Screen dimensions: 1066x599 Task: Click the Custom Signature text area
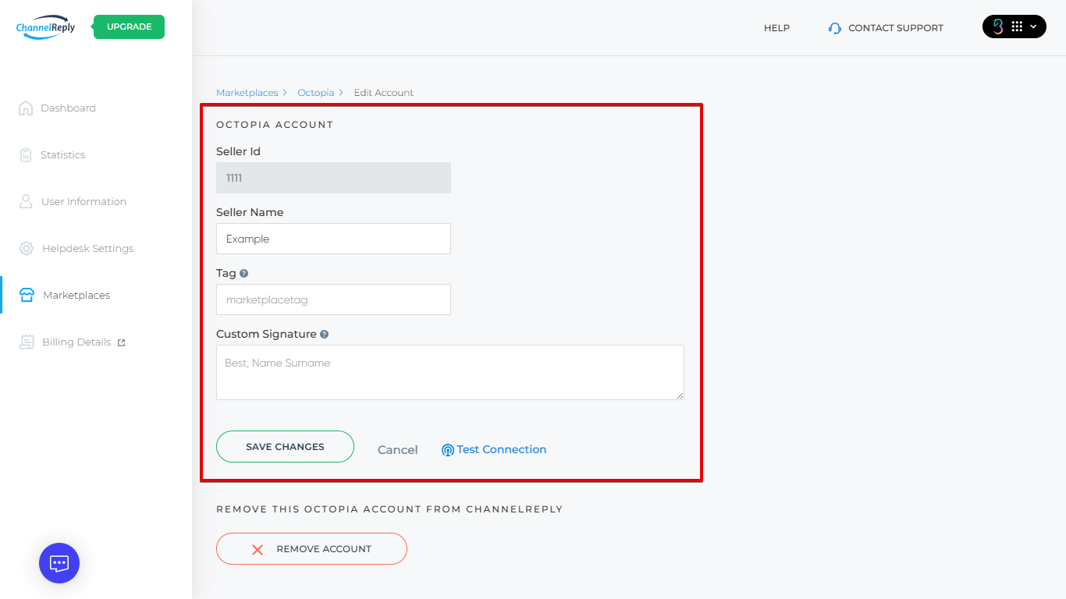point(450,373)
